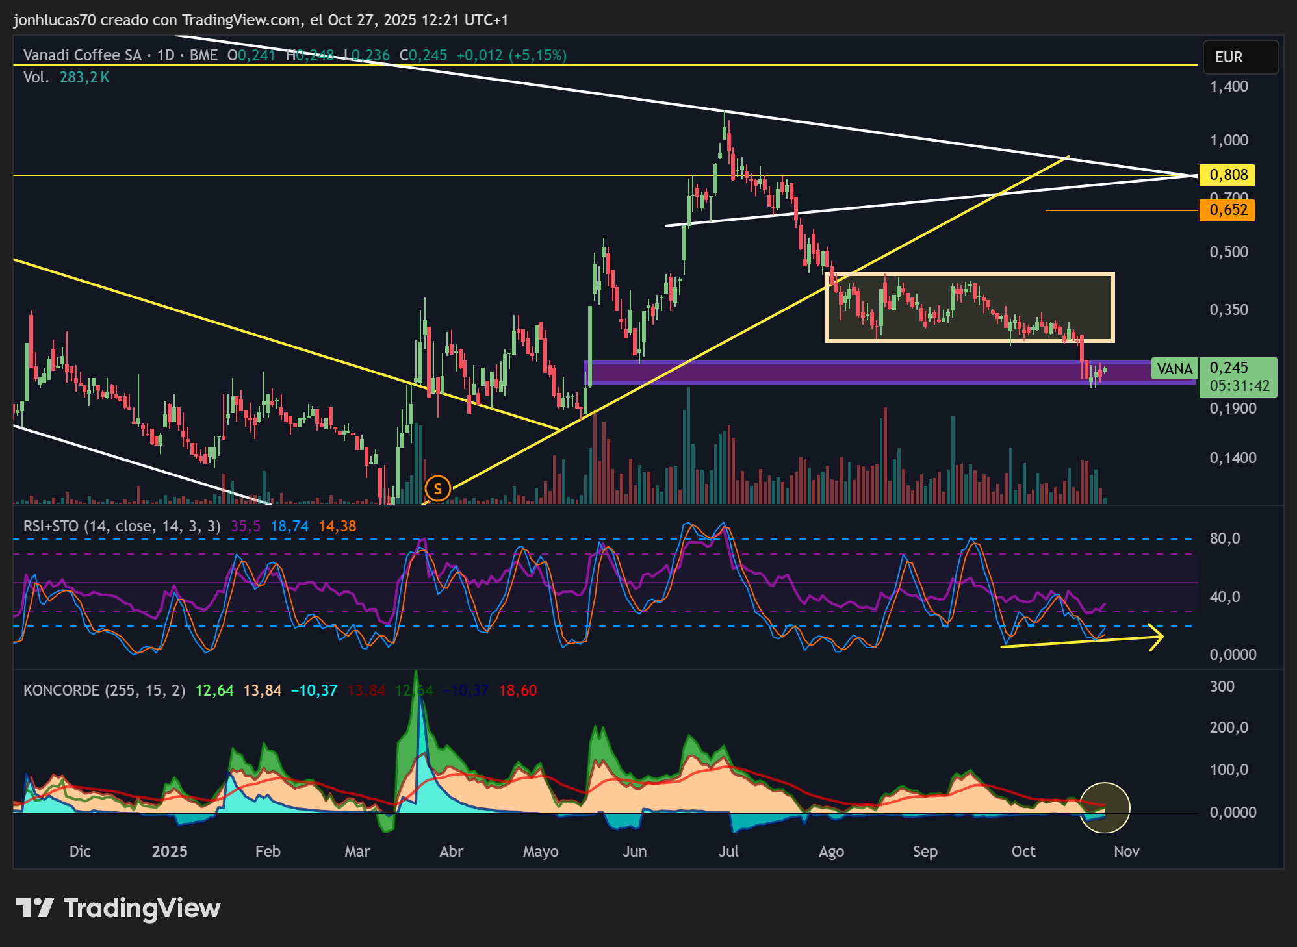Click the BME exchange label in title
The image size is (1297, 947).
[x=203, y=55]
